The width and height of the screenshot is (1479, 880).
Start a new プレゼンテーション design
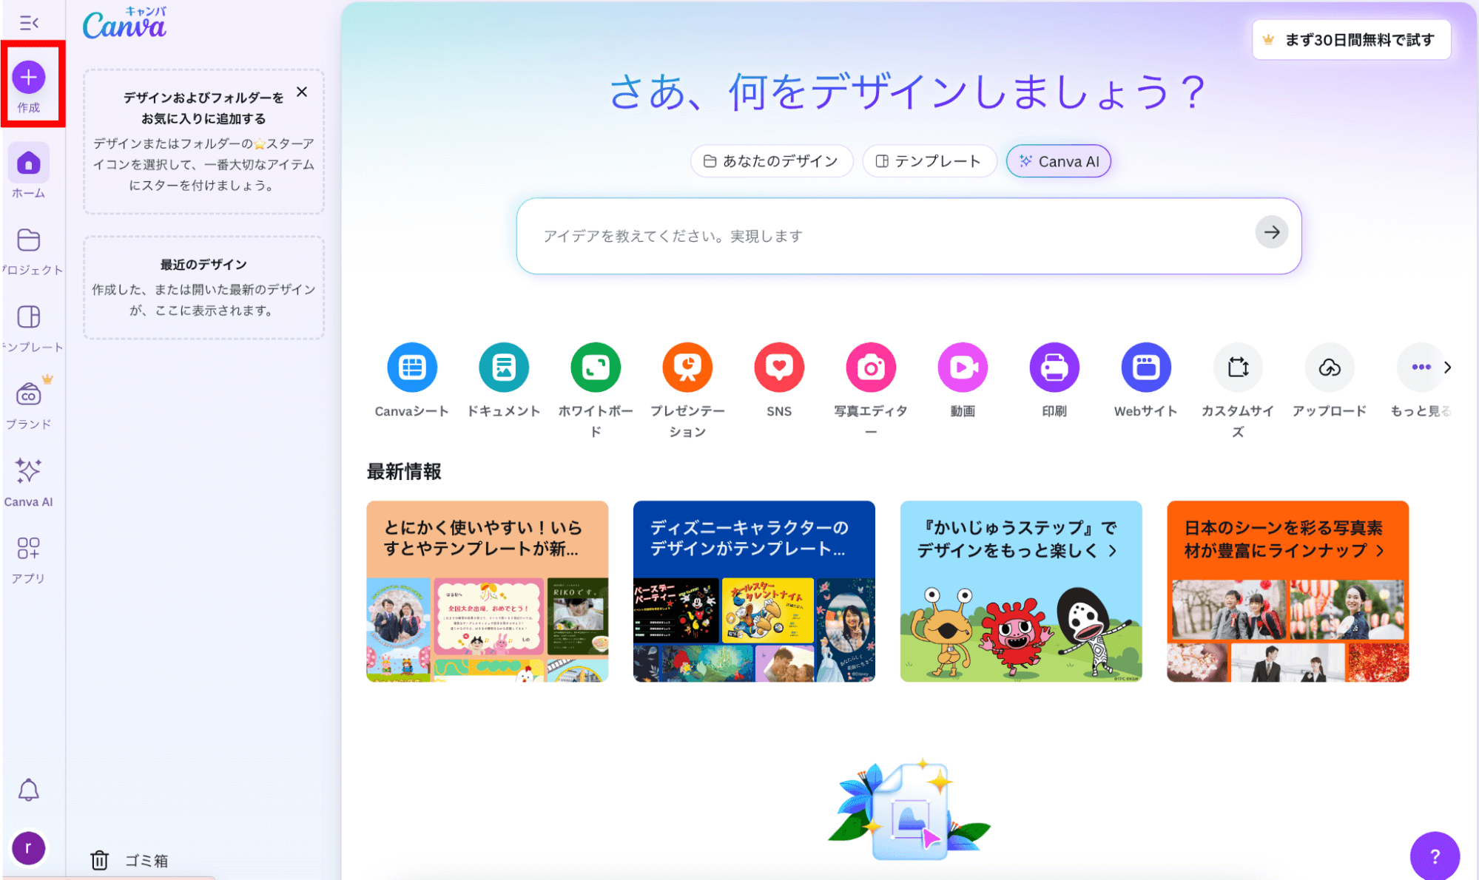coord(687,367)
